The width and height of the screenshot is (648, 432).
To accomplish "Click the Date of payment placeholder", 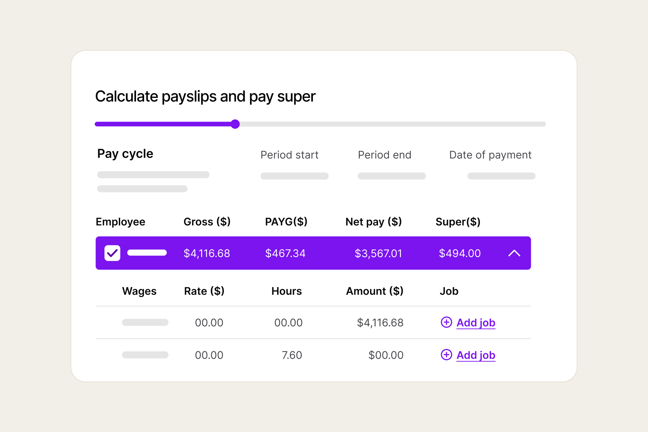I will click(x=502, y=176).
